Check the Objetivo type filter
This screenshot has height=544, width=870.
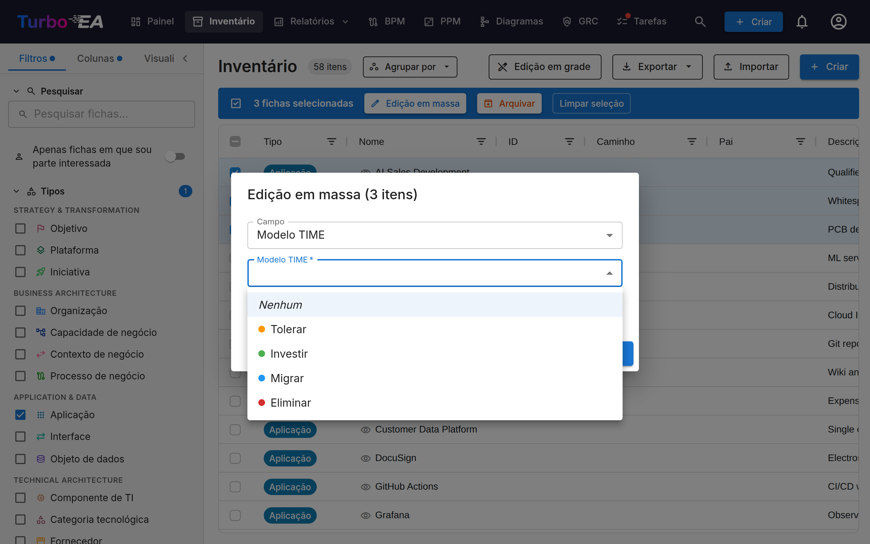(x=20, y=228)
